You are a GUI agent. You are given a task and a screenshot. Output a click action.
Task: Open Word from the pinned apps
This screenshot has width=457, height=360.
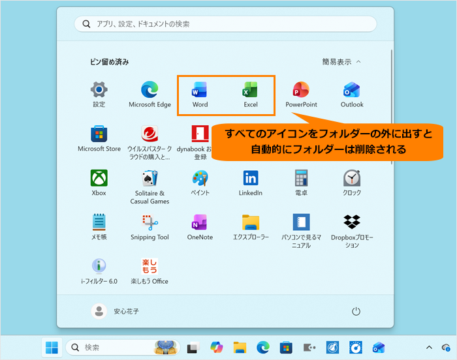(x=200, y=95)
